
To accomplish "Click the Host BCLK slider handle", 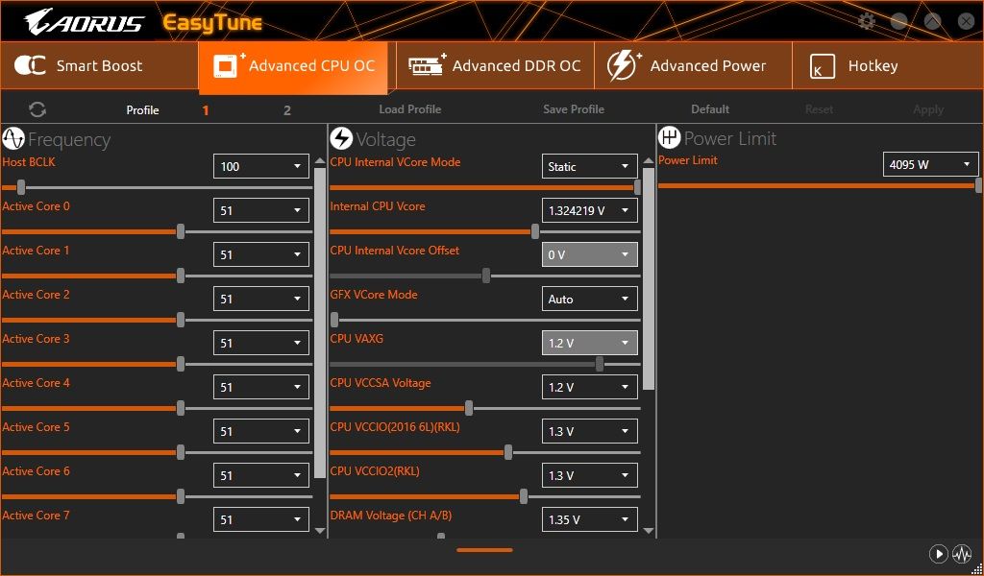I will (x=21, y=187).
